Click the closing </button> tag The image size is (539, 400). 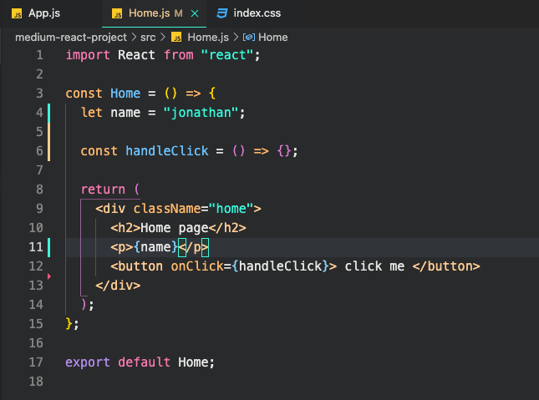pos(446,266)
